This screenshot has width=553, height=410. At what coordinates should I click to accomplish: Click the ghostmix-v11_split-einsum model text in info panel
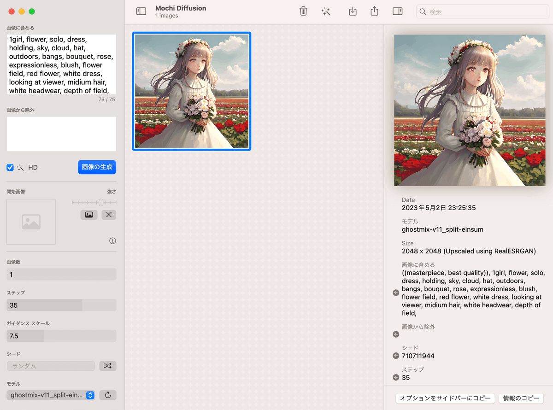(442, 229)
